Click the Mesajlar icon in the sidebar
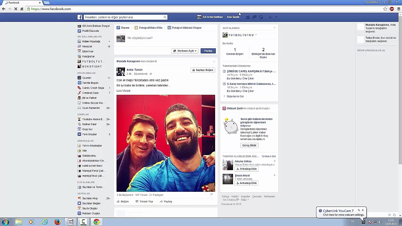This screenshot has height=226, width=402. pyautogui.click(x=79, y=46)
